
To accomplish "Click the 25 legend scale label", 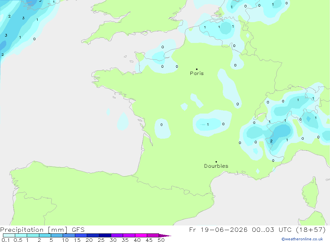I will coord(101,240).
